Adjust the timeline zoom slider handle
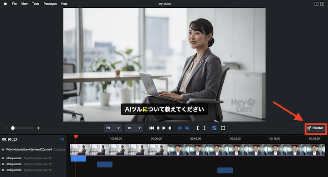 [13, 128]
